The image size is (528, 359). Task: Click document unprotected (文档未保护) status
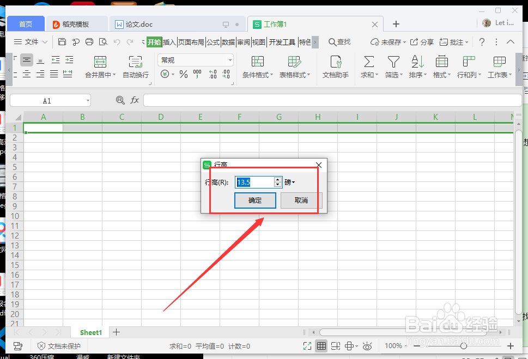[59, 346]
